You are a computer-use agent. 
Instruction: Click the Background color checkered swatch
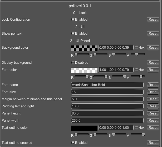click(x=84, y=48)
